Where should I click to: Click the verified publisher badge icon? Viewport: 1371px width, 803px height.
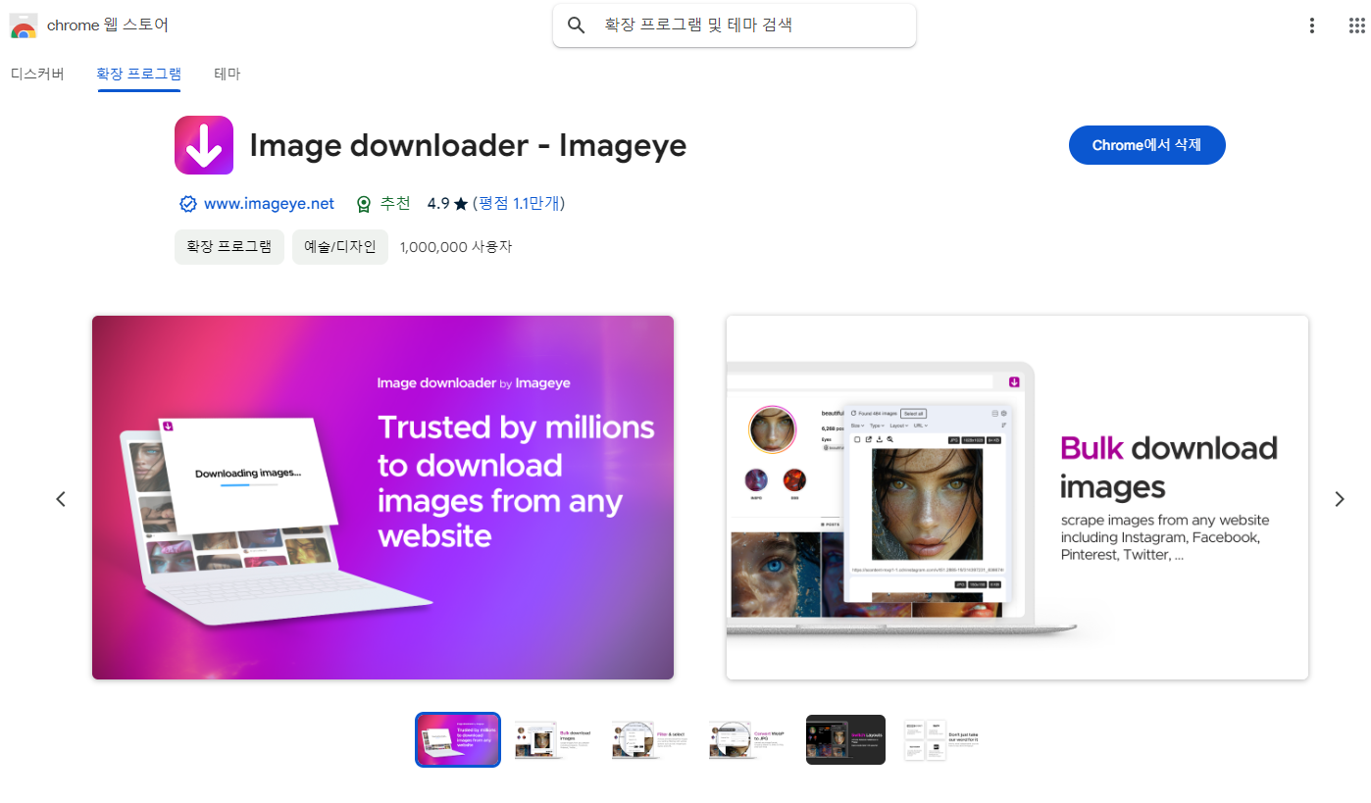click(188, 204)
